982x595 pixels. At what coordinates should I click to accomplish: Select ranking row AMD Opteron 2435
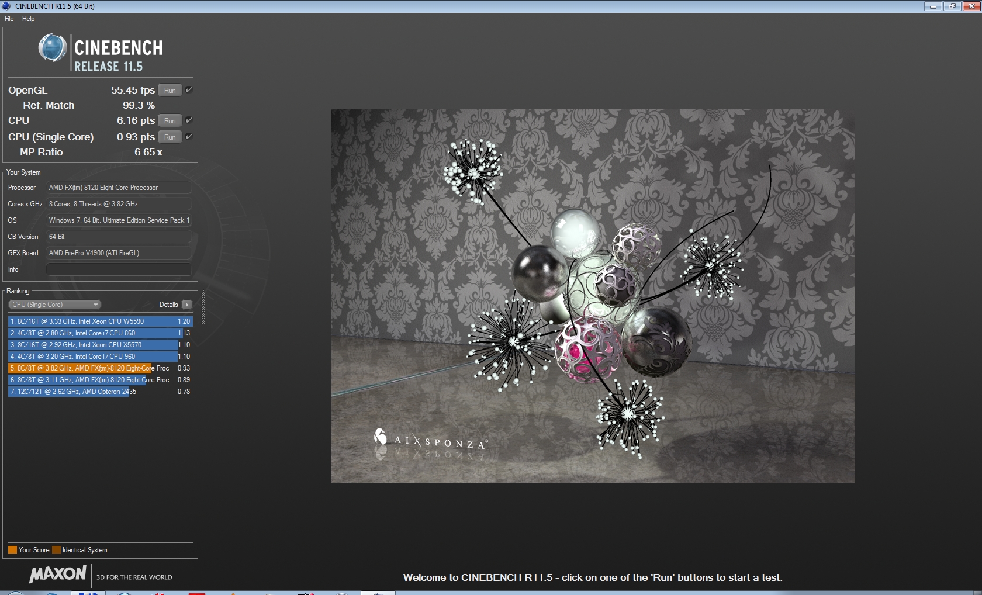100,392
